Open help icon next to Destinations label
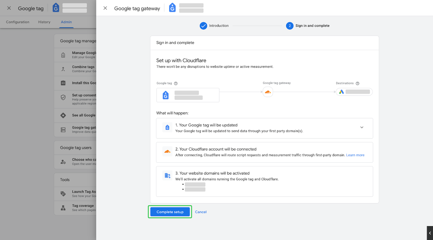 357,83
